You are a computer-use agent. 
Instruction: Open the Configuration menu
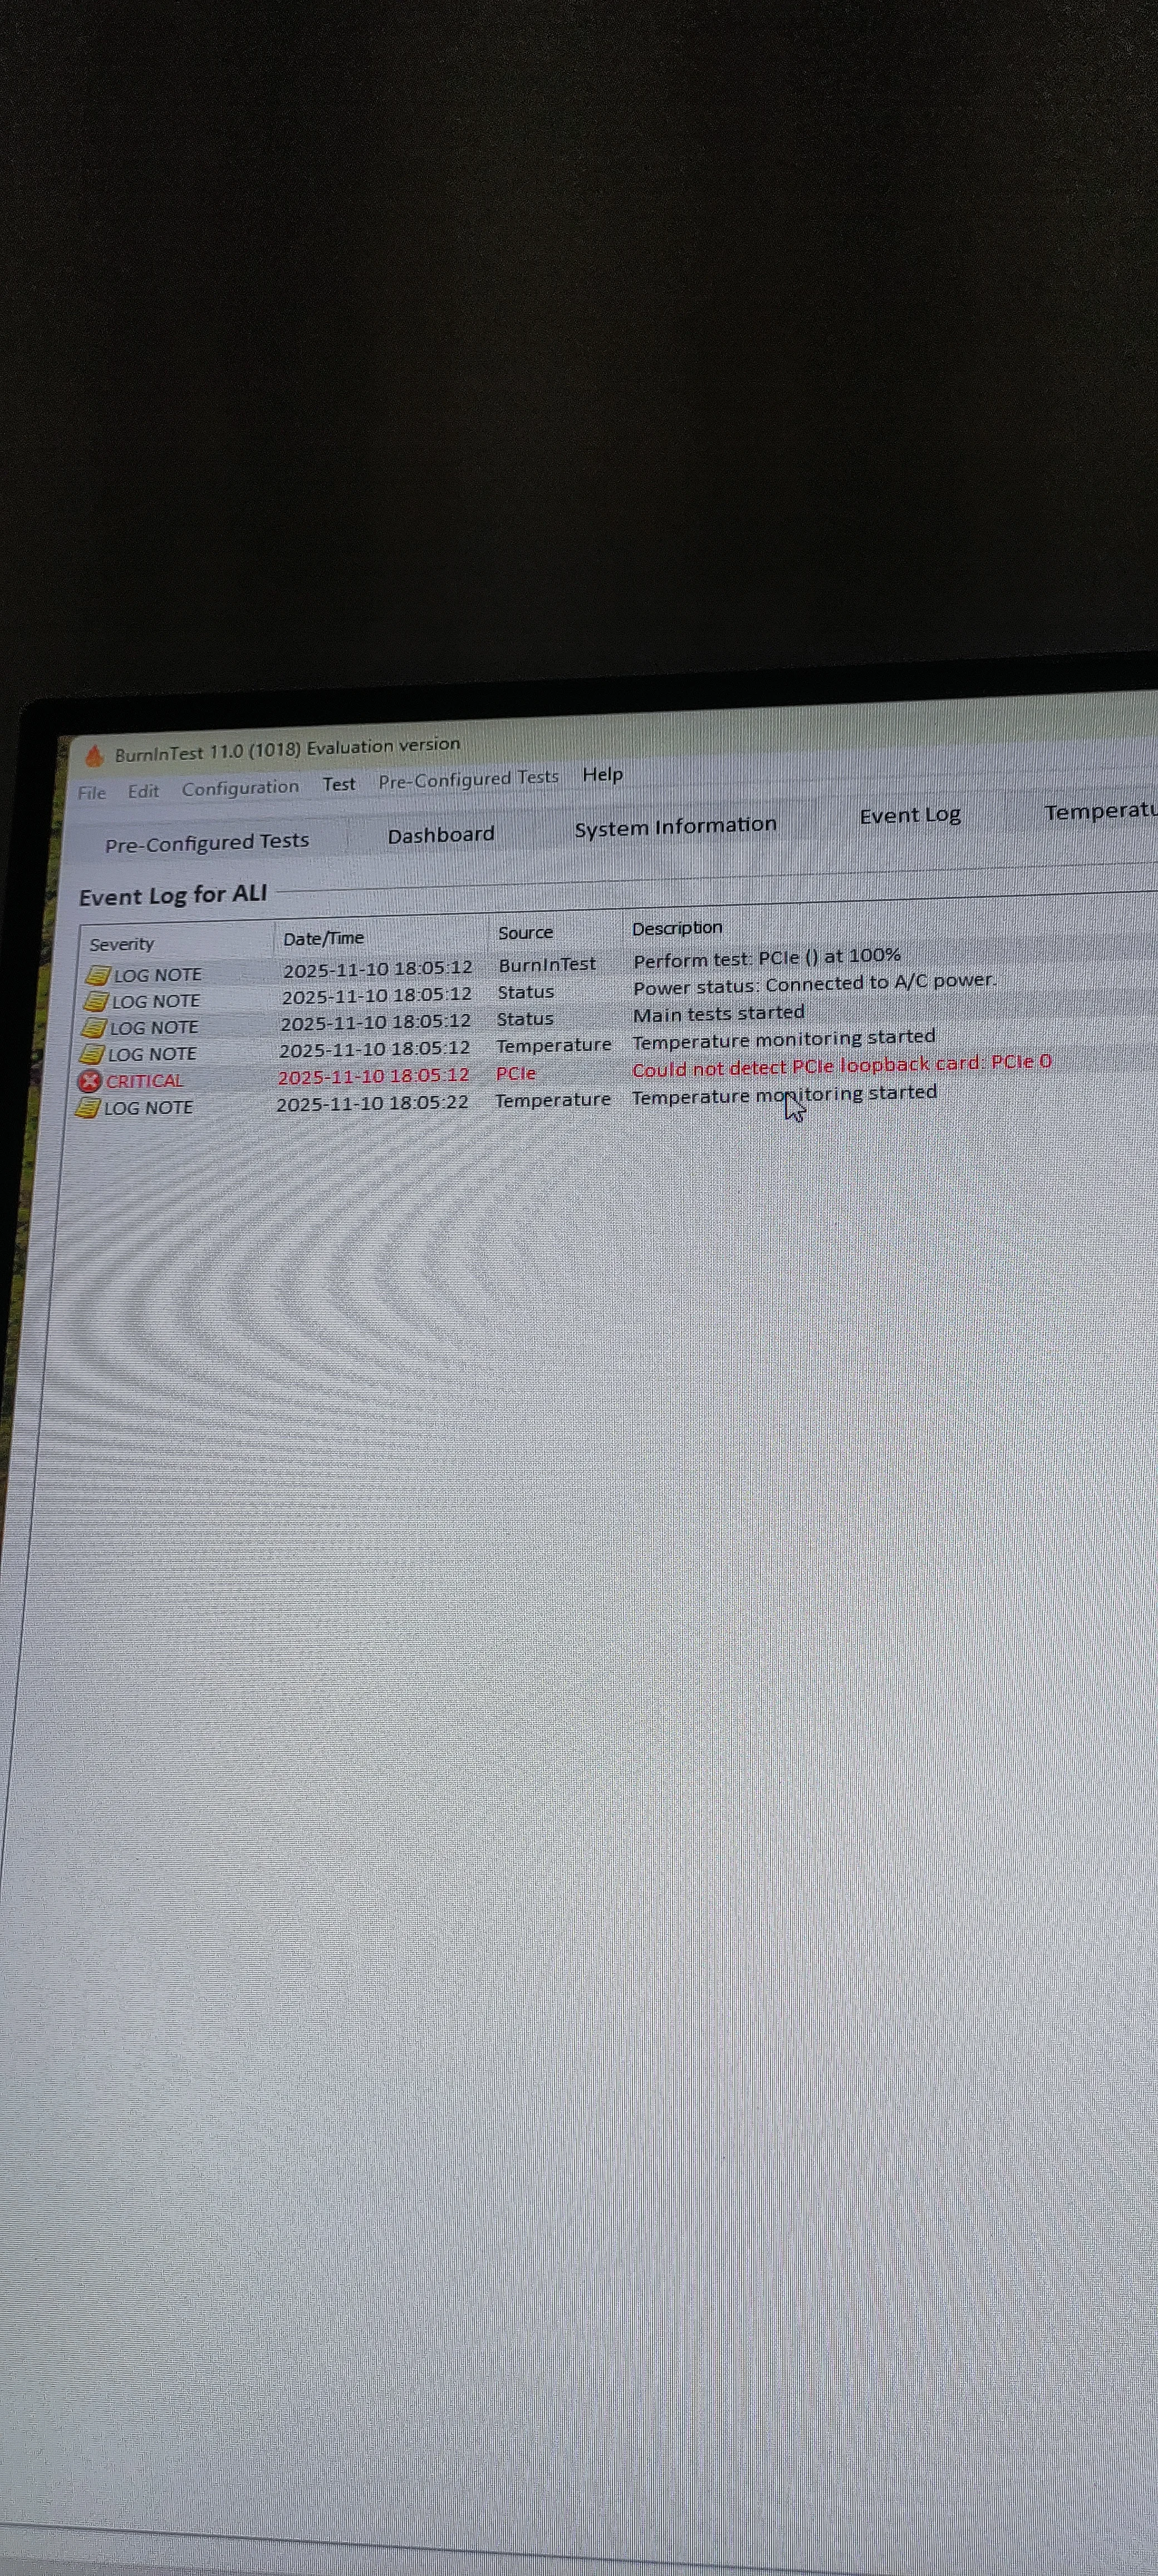pos(240,788)
